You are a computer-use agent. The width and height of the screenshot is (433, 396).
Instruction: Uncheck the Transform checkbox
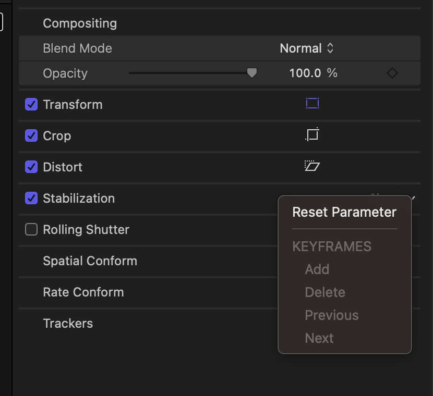31,105
